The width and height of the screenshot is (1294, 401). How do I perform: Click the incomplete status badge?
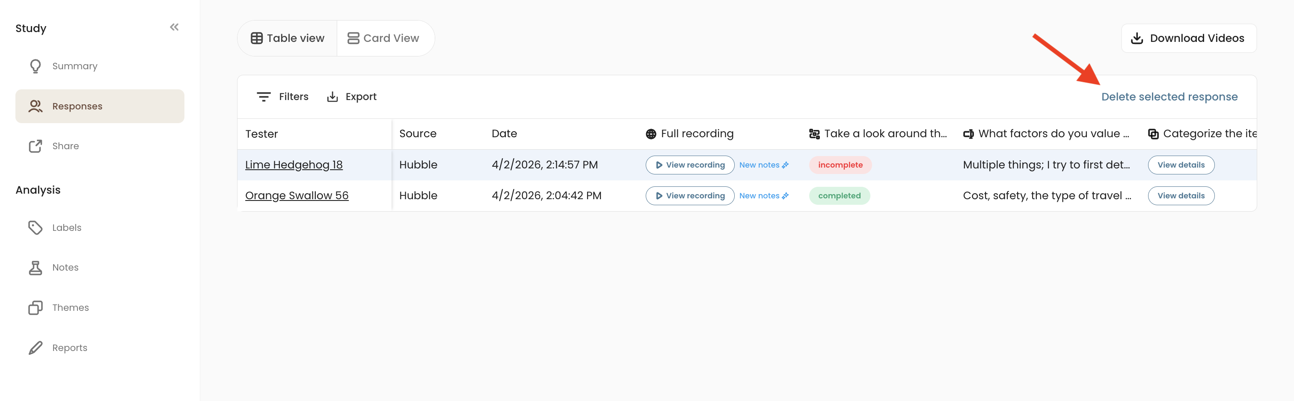pos(840,165)
